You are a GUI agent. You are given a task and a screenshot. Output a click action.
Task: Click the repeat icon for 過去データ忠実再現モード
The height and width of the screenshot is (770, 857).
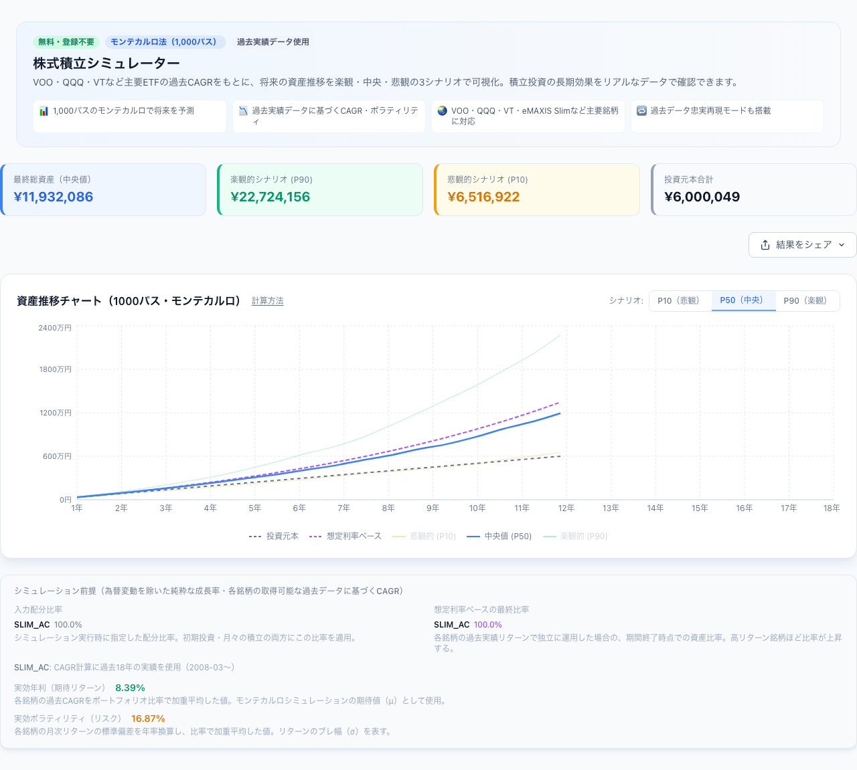[x=641, y=111]
